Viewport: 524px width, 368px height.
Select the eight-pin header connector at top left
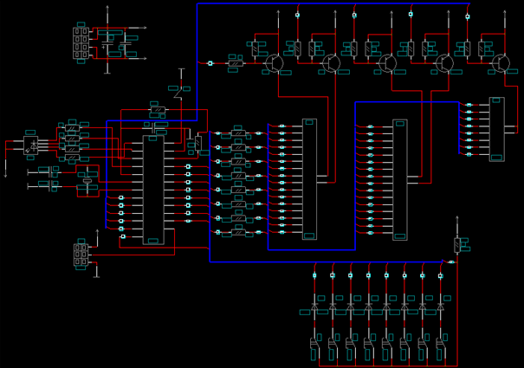point(81,43)
